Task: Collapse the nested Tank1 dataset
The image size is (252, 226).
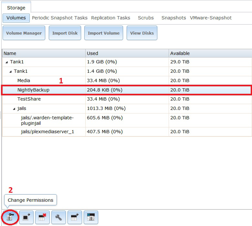Action: pyautogui.click(x=11, y=71)
